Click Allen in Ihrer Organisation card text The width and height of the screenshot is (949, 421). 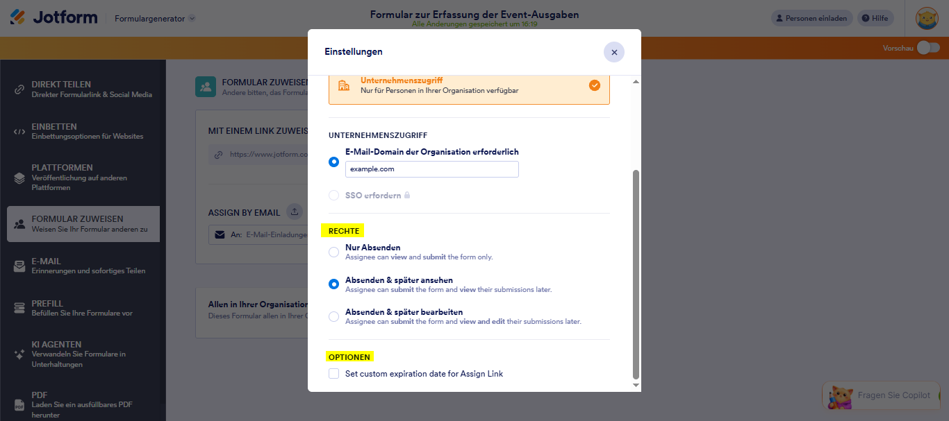[258, 304]
